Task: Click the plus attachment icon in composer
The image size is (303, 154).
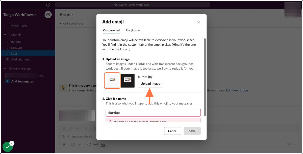Action: tap(64, 144)
